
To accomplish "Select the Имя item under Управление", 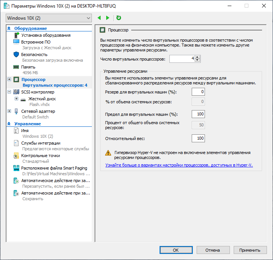I will [25, 131].
